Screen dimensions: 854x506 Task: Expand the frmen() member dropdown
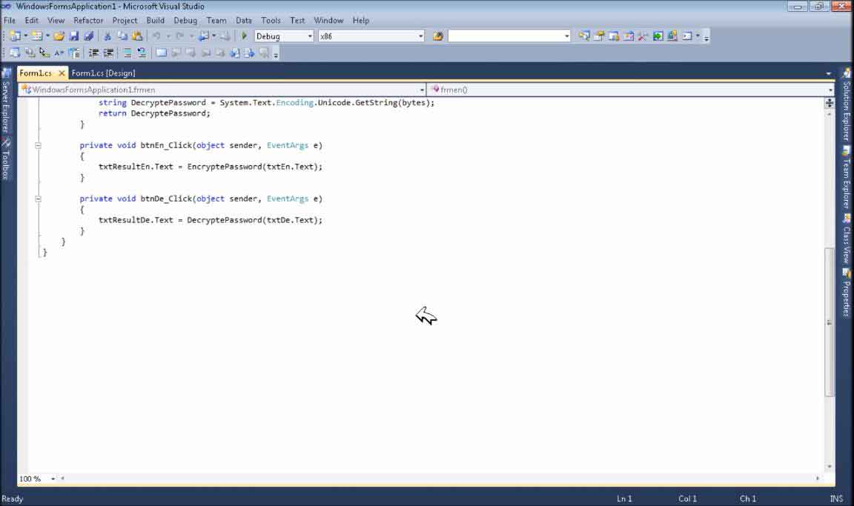click(x=830, y=90)
